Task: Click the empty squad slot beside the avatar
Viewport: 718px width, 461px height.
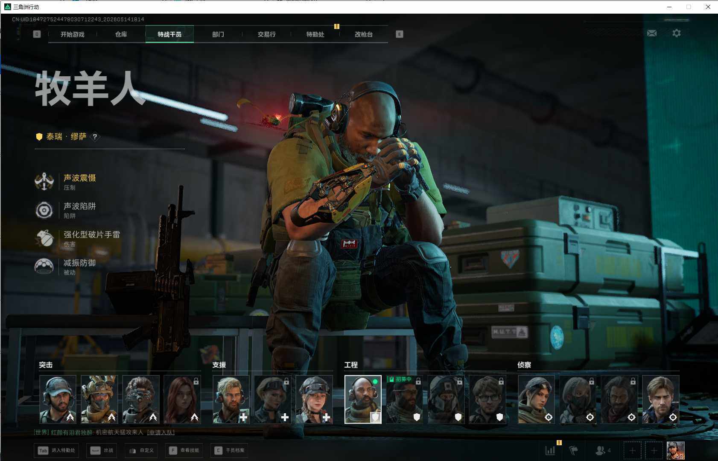Action: [x=654, y=450]
